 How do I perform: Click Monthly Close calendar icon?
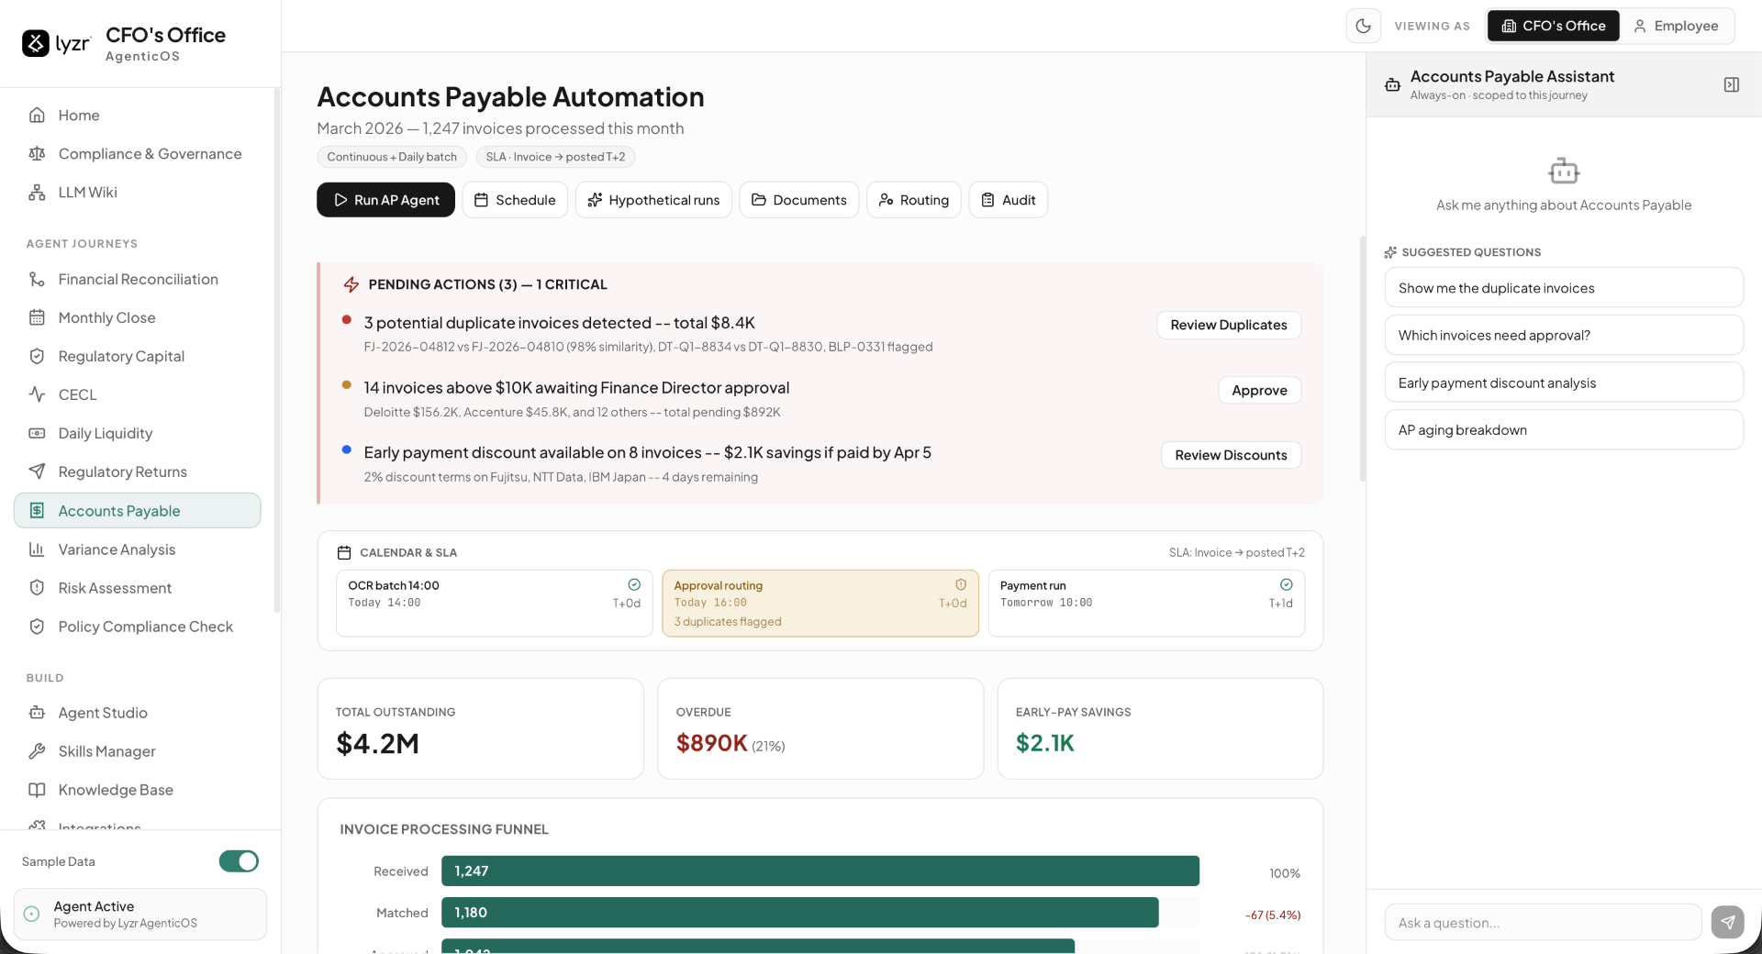[37, 317]
